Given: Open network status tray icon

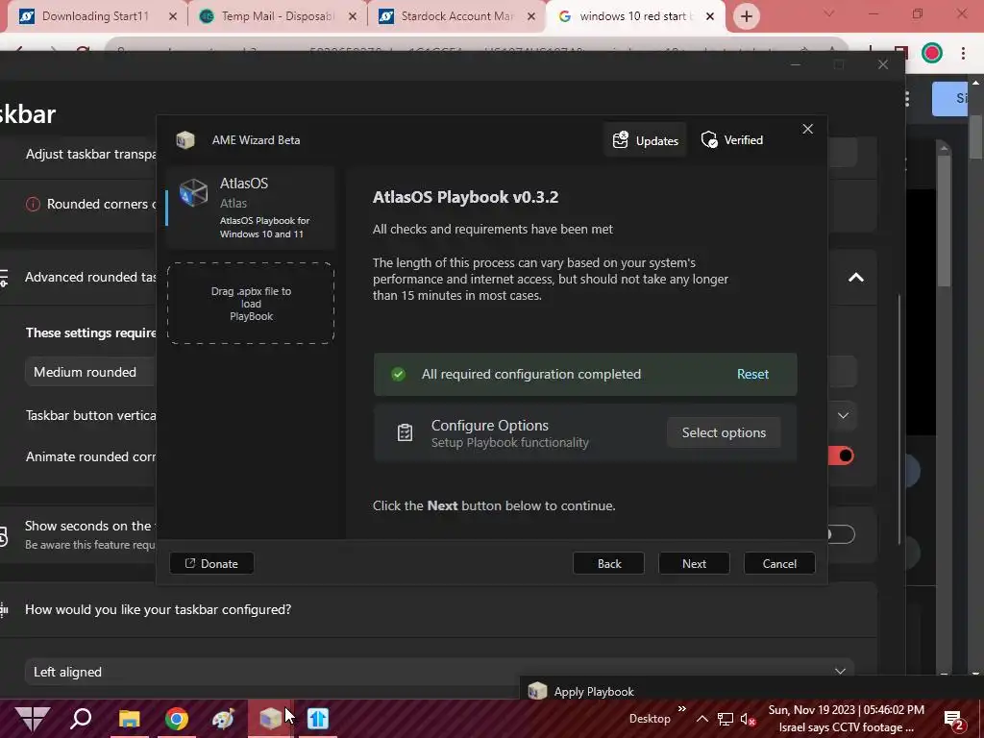Looking at the screenshot, I should (726, 719).
